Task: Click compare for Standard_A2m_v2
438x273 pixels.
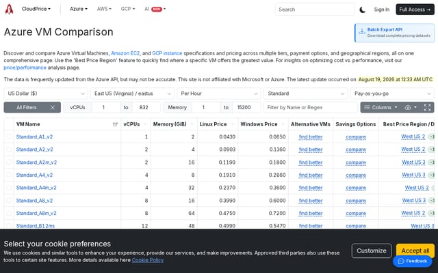Action: tap(356, 162)
